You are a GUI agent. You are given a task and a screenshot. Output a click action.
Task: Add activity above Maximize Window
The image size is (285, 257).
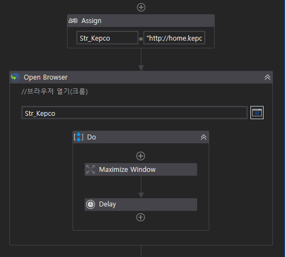pos(141,156)
